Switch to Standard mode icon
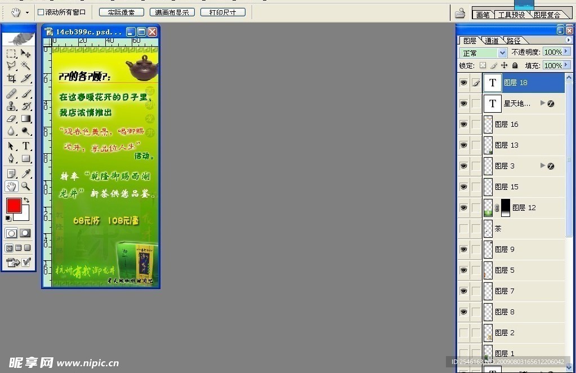This screenshot has height=373, width=576. (11, 233)
